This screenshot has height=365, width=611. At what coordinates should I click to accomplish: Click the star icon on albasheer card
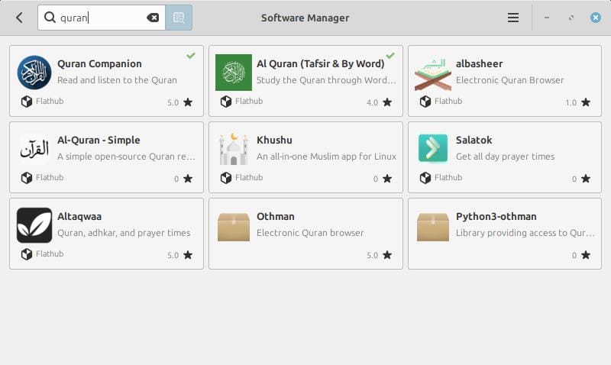coord(586,102)
